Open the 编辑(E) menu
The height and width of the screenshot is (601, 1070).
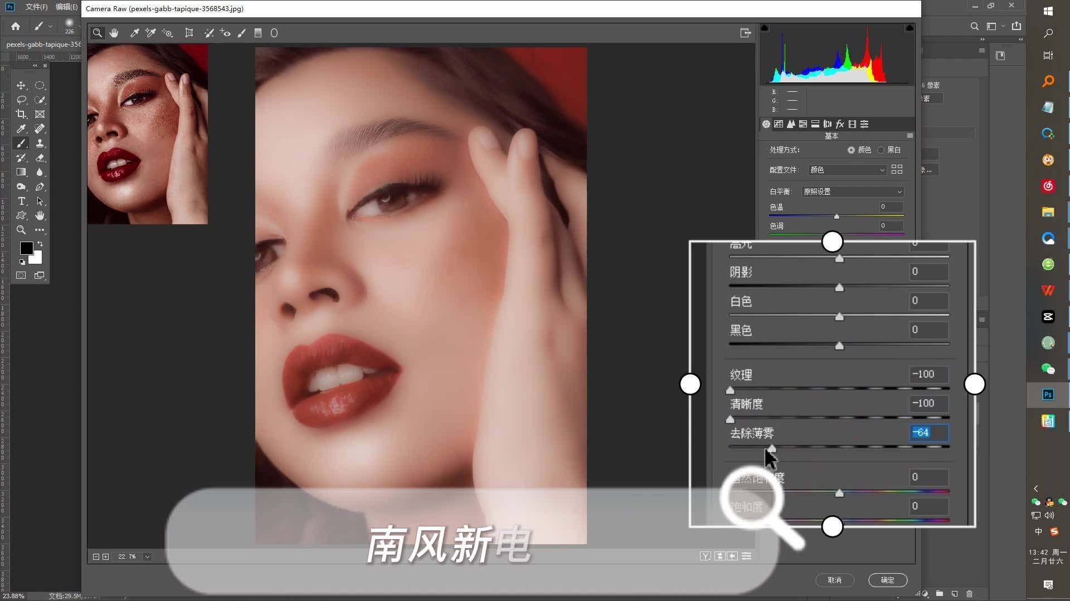click(66, 7)
